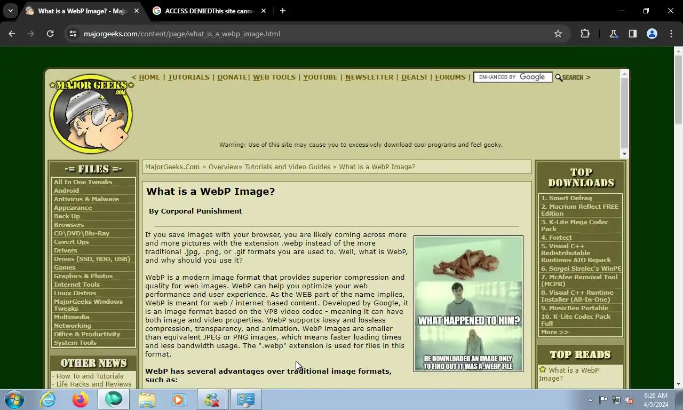Viewport: 683px width, 410px height.
Task: Click the page scrollbar up arrow
Action: coord(678,51)
